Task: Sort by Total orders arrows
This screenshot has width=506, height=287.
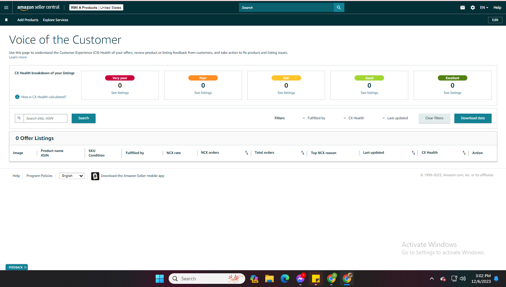Action: 303,153
